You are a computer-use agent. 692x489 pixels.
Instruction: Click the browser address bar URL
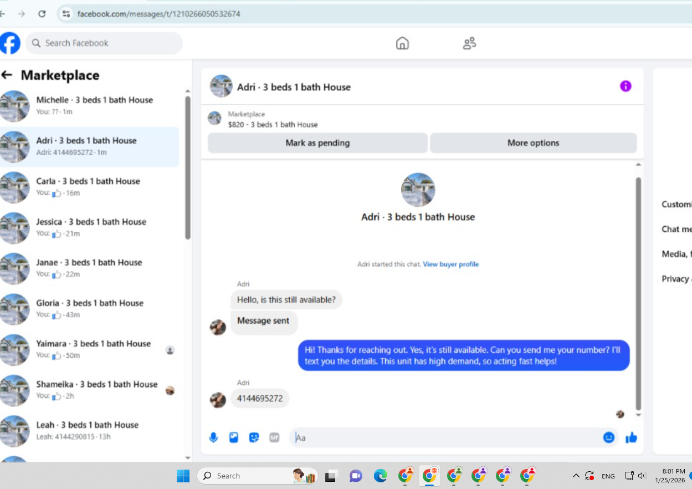point(158,14)
